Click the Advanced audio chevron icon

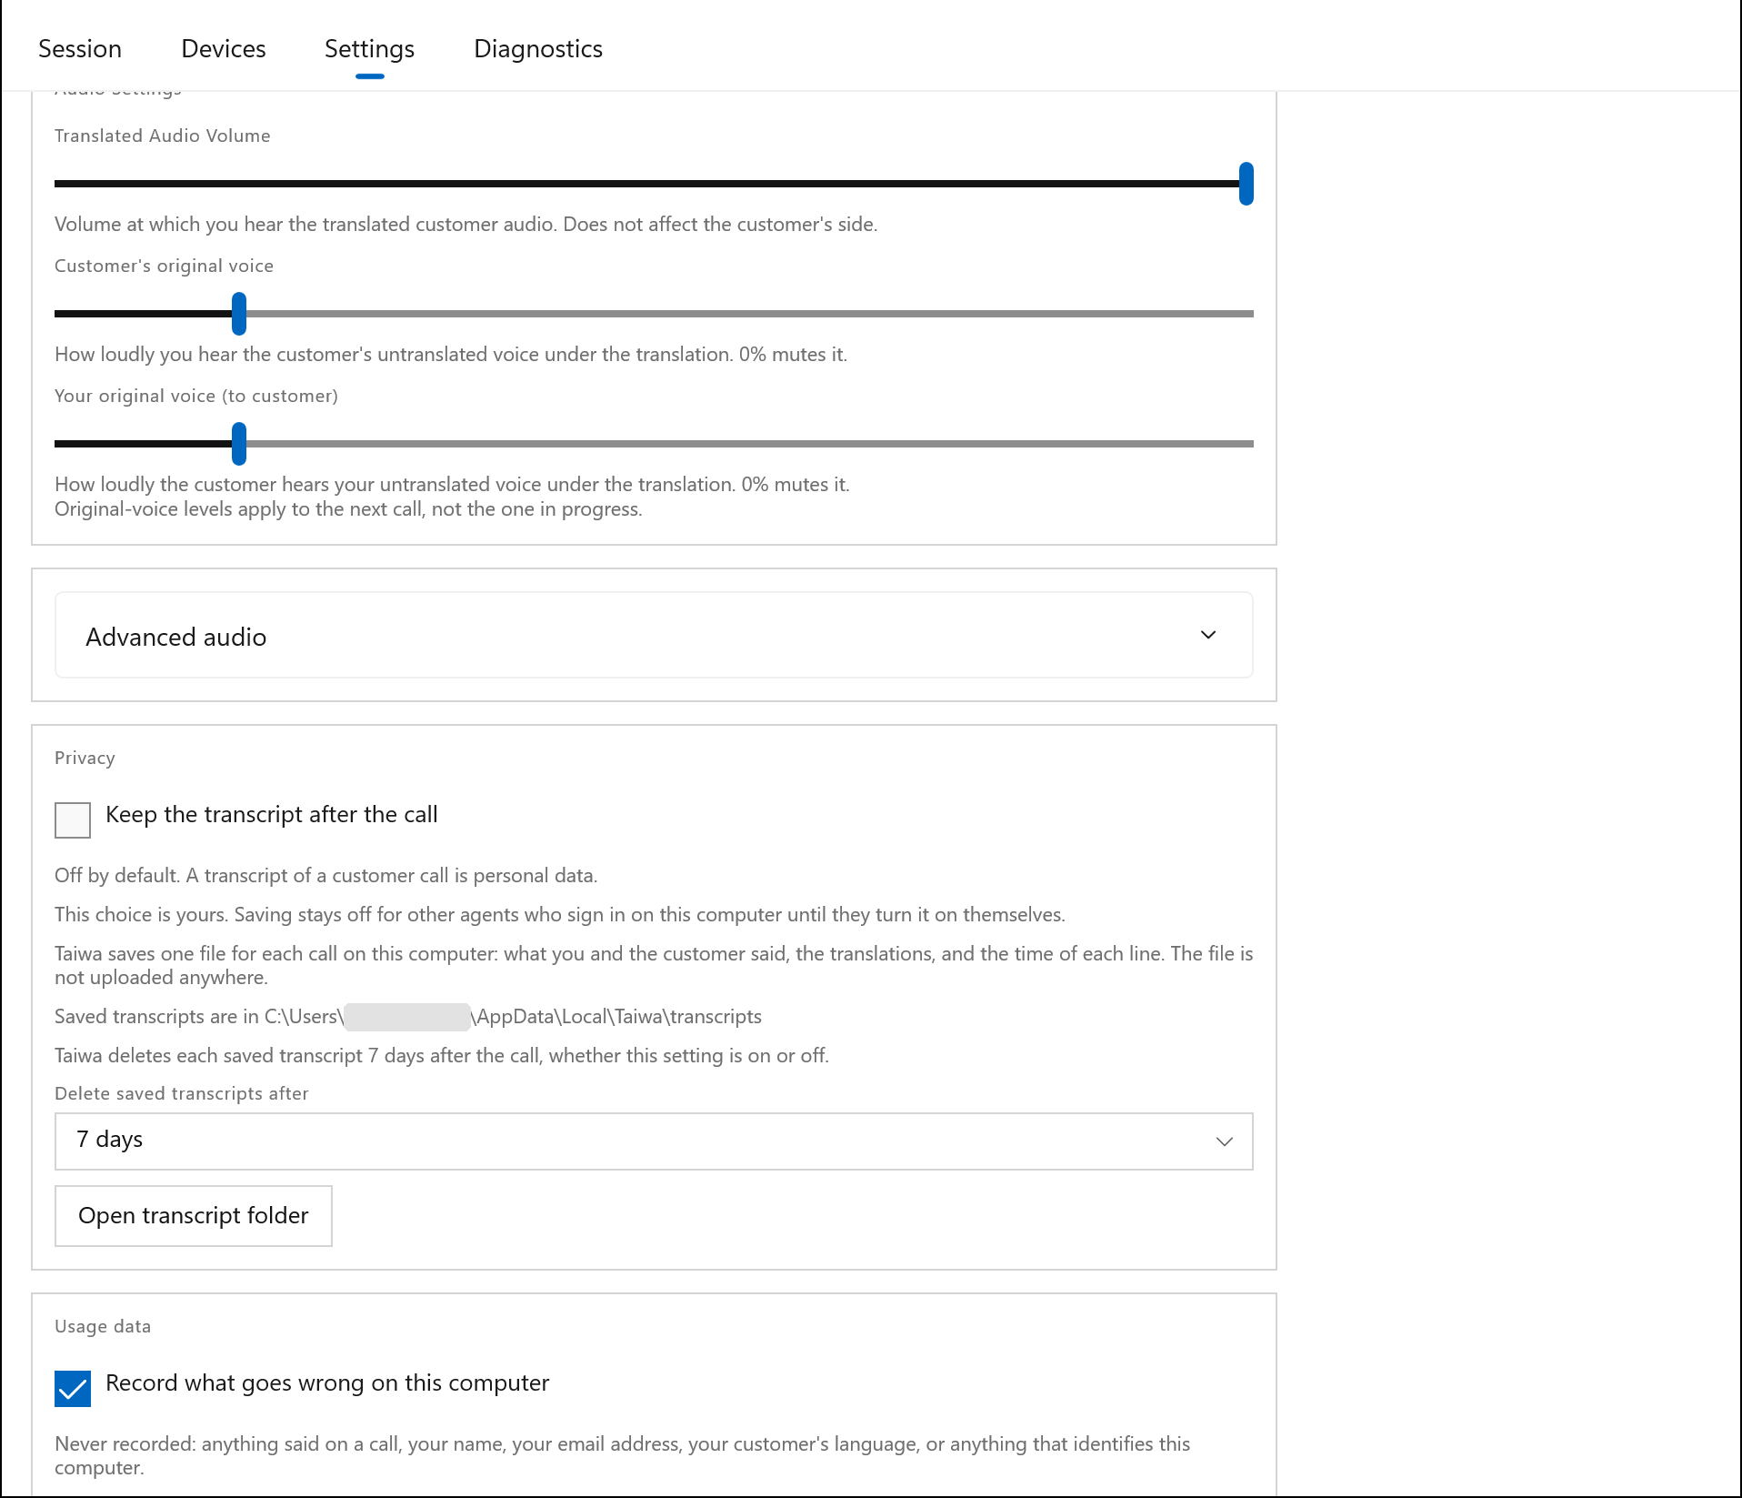tap(1208, 635)
